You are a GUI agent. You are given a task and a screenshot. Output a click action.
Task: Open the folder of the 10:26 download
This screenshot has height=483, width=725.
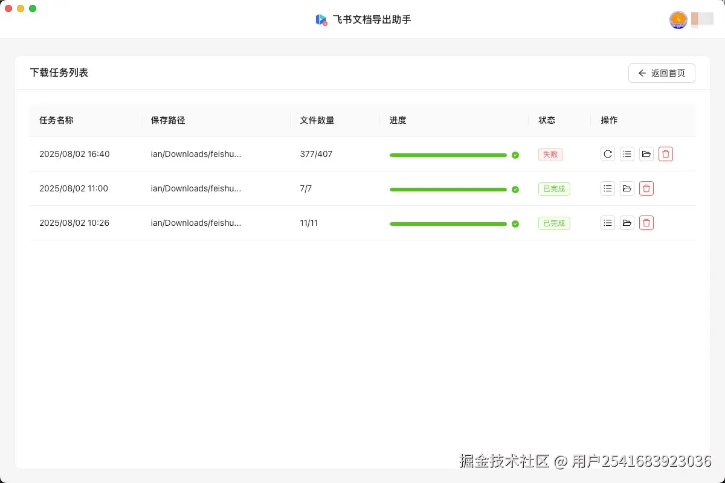coord(627,223)
